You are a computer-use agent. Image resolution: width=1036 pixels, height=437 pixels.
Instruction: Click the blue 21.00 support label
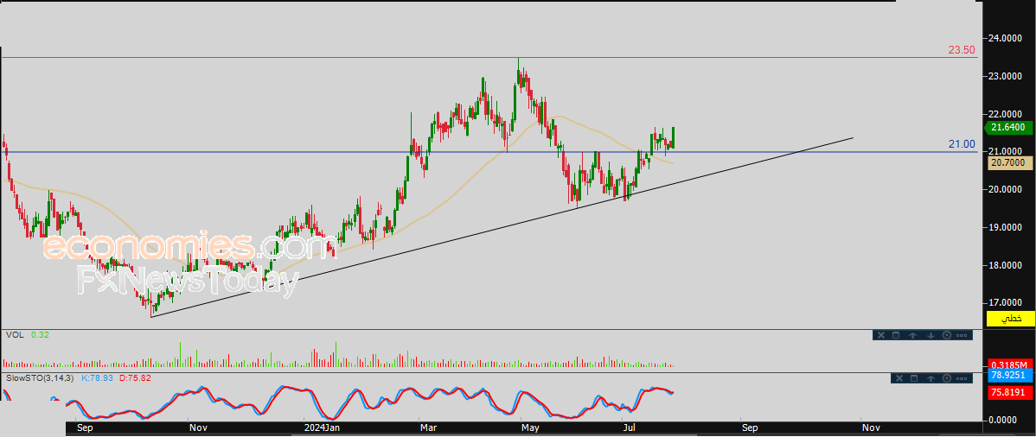(x=962, y=144)
